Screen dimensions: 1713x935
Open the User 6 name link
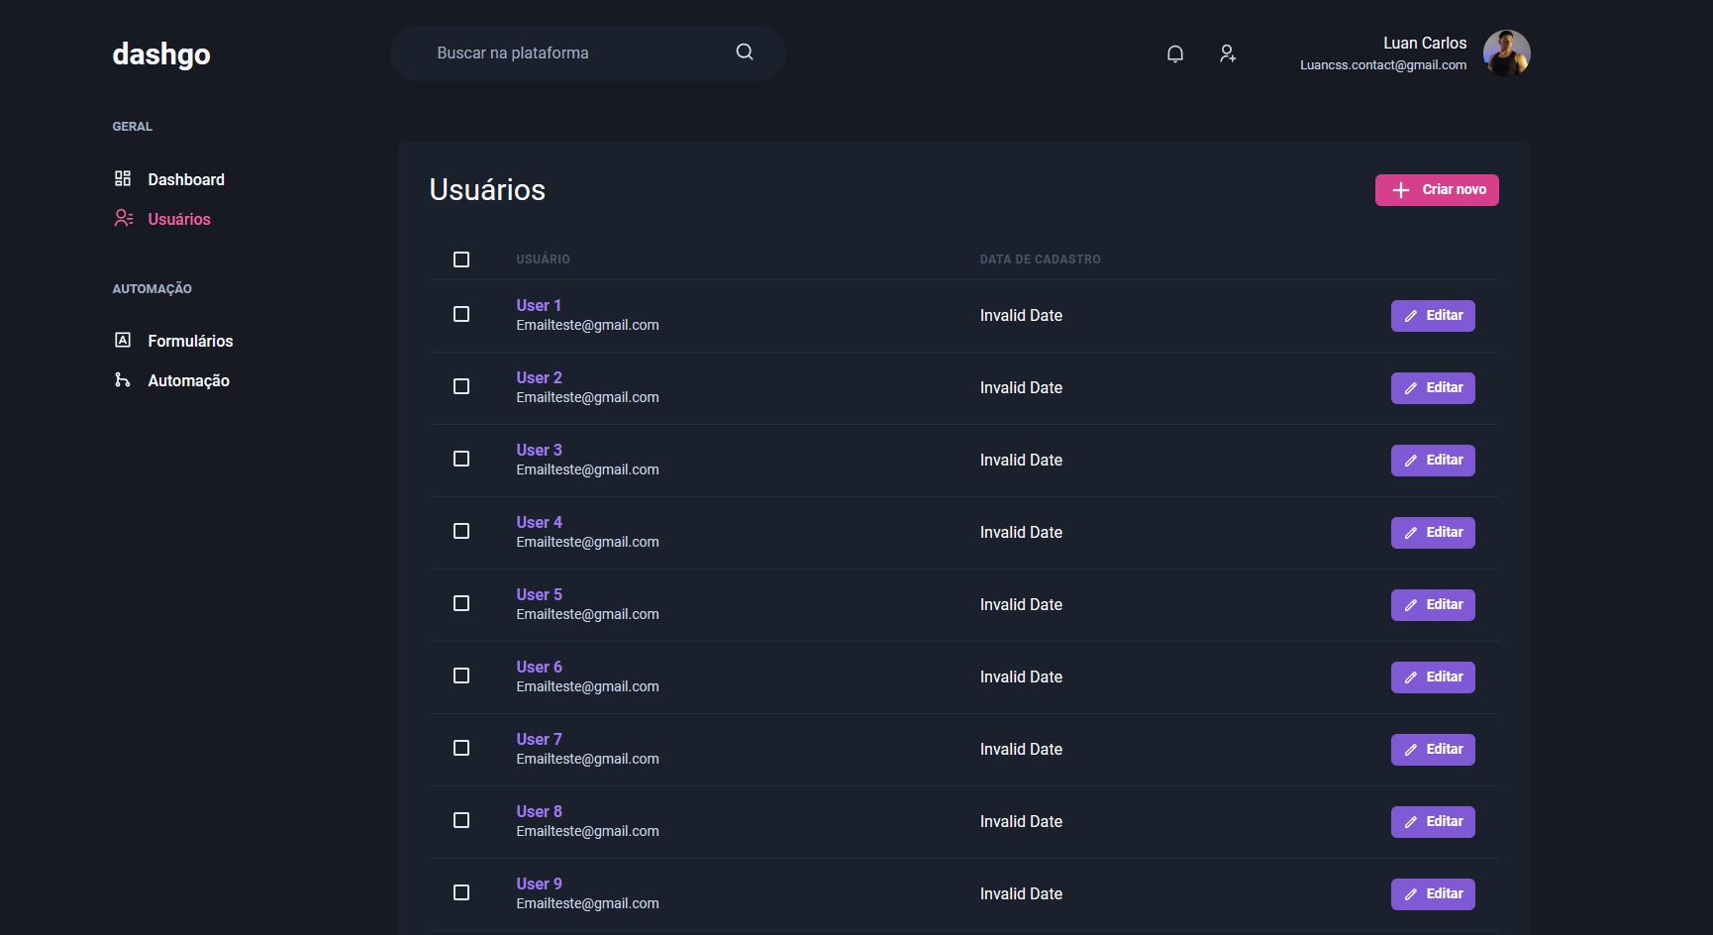click(539, 667)
